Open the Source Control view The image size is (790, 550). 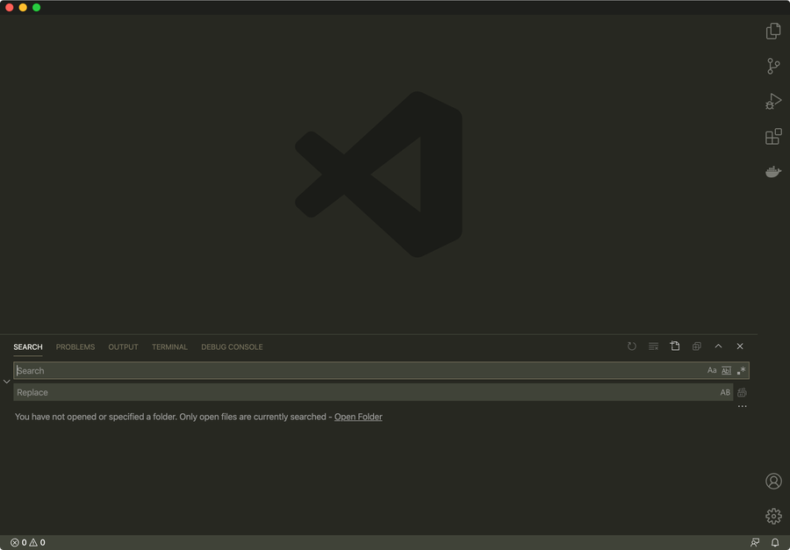[773, 66]
